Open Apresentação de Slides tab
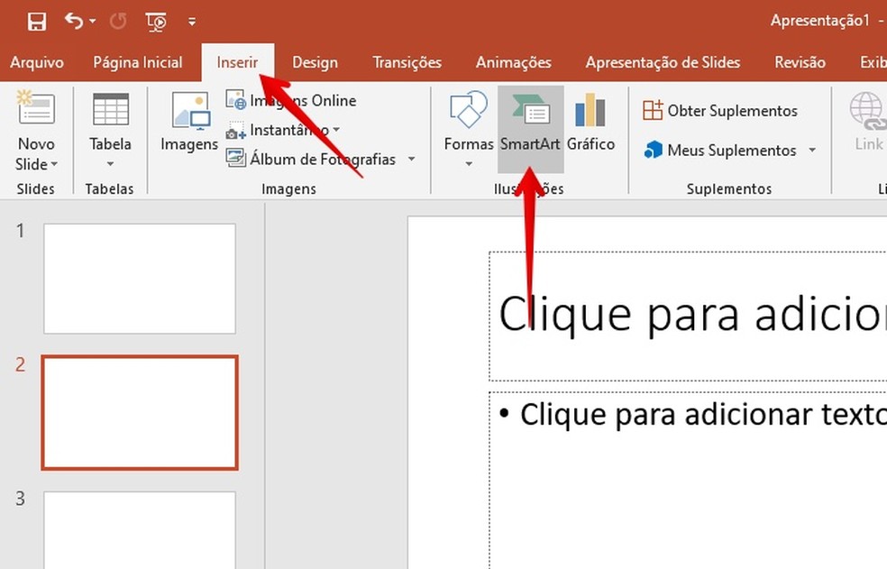Screen dimensions: 887x569 (663, 62)
